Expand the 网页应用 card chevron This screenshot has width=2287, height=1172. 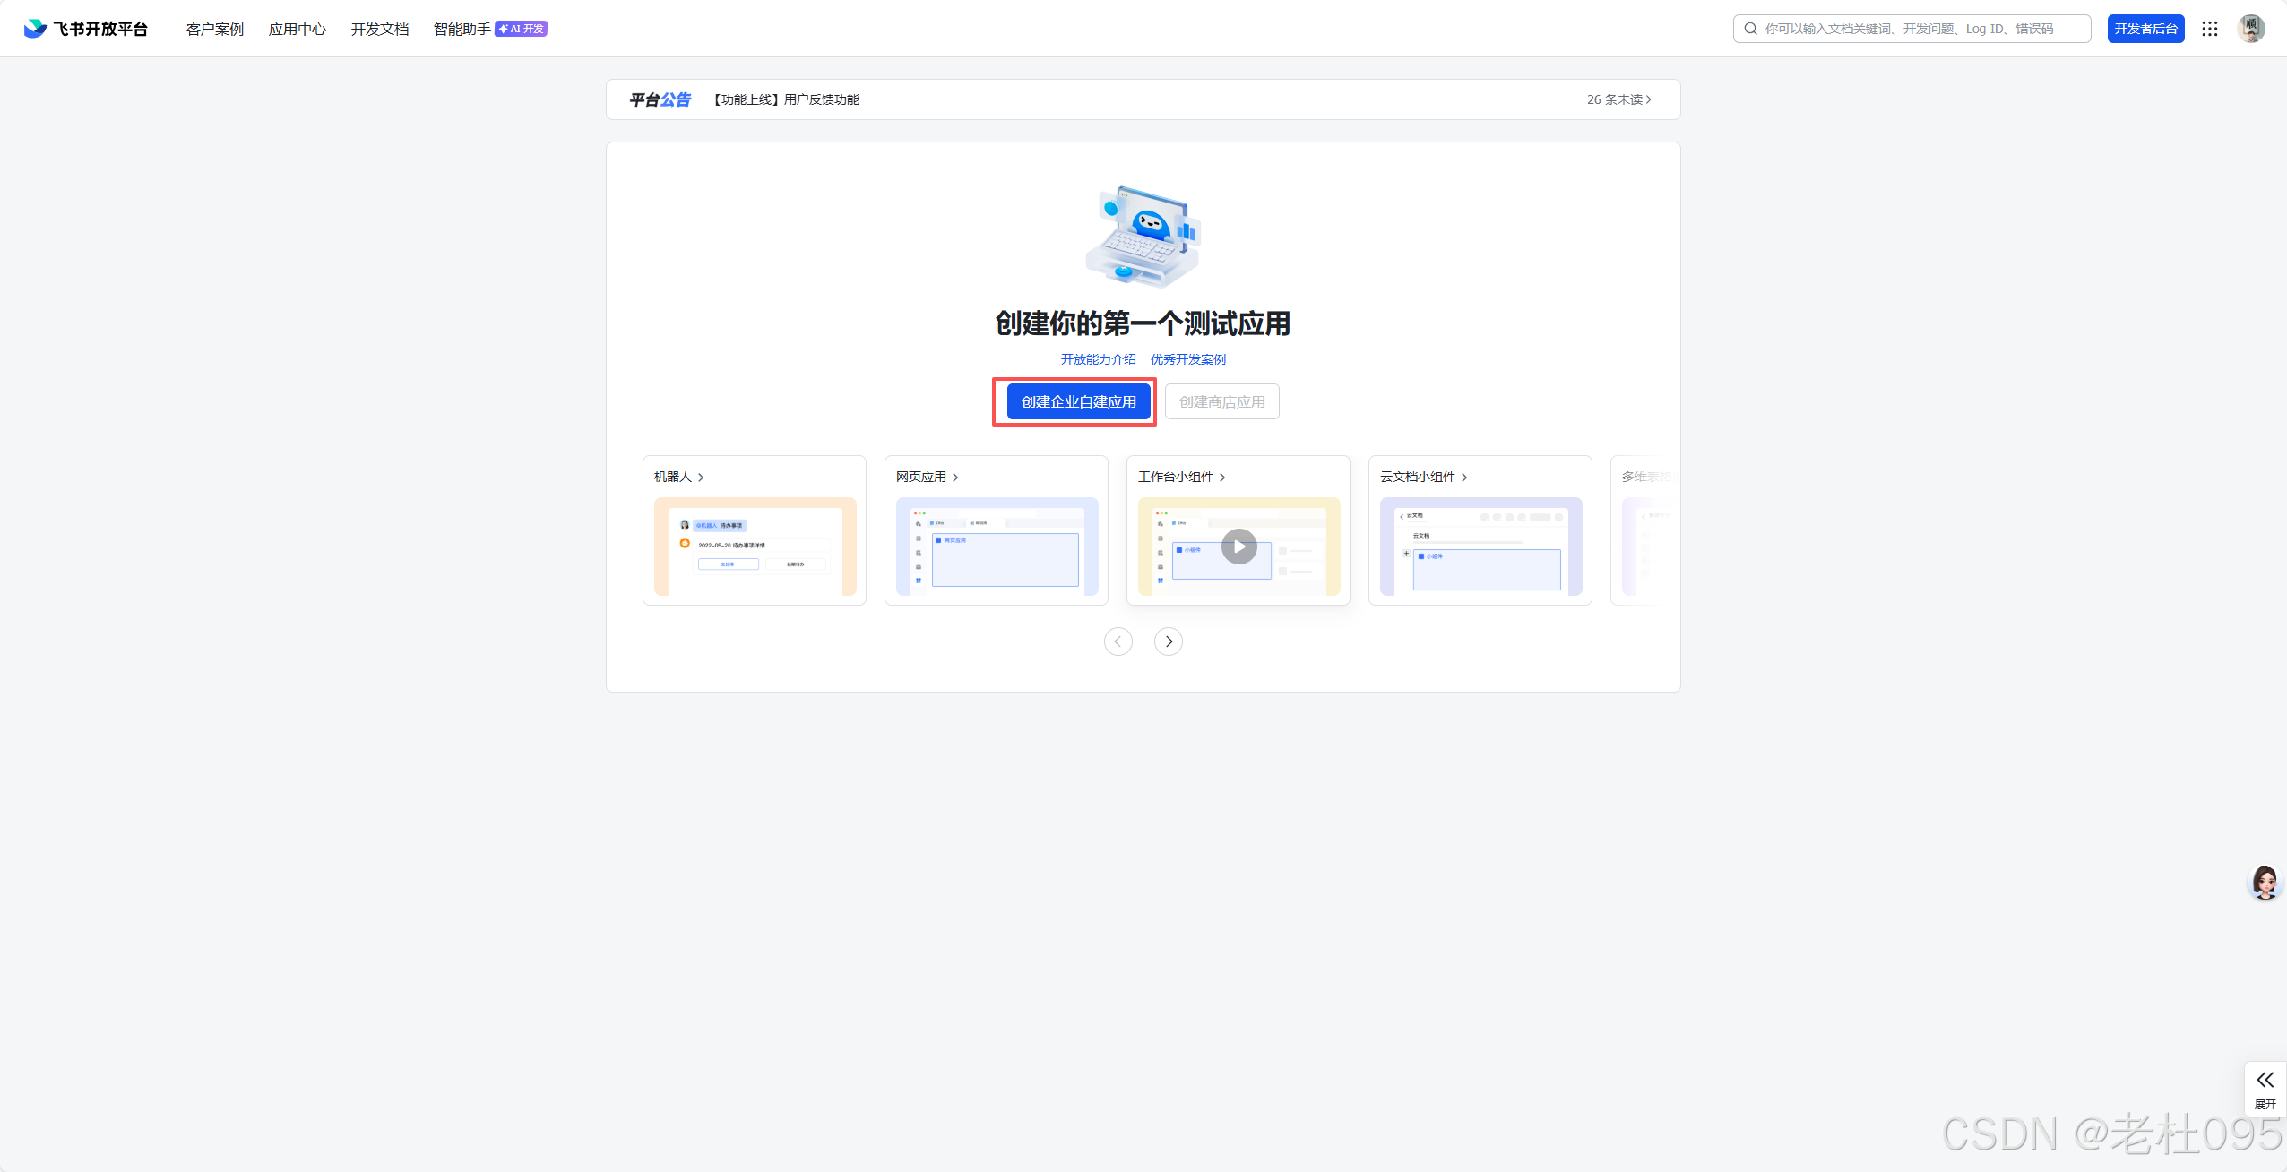[x=955, y=478]
